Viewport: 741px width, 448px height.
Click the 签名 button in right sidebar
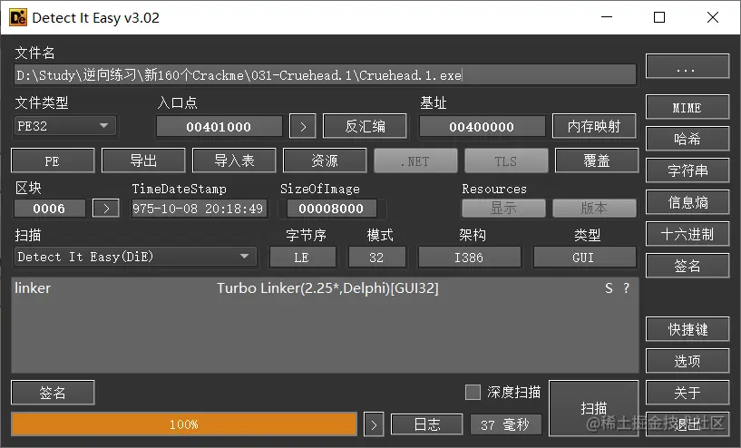point(687,266)
